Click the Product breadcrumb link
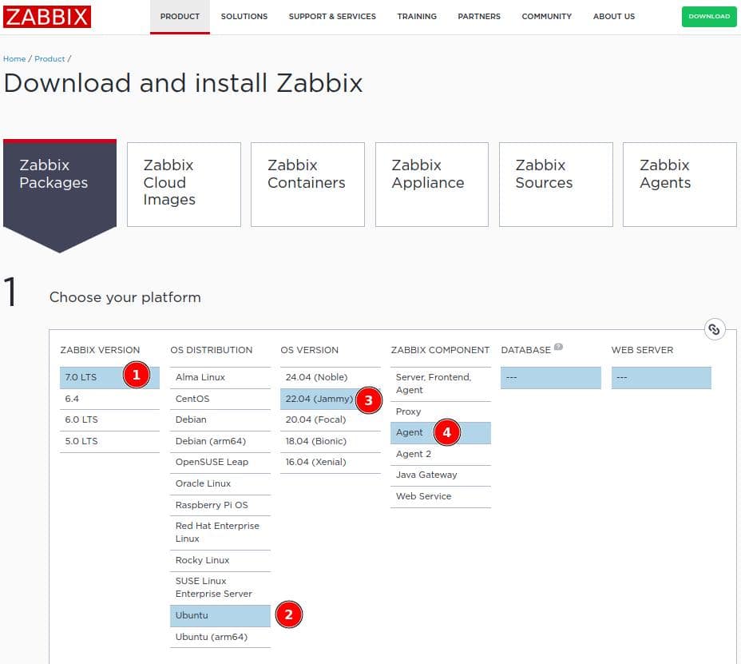 [50, 59]
